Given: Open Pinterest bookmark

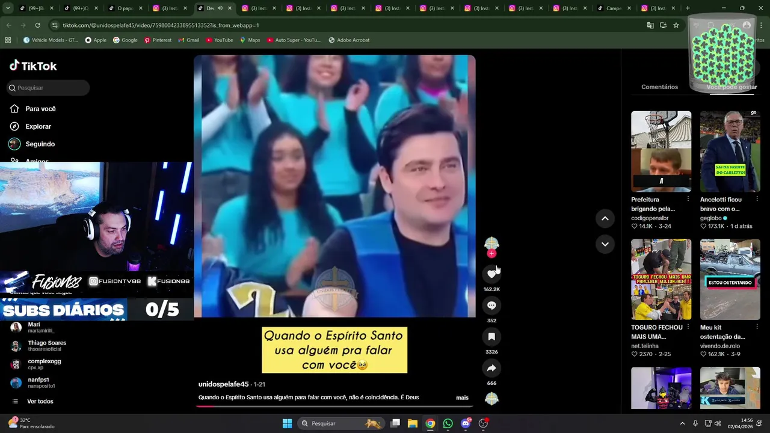Looking at the screenshot, I should (x=158, y=40).
